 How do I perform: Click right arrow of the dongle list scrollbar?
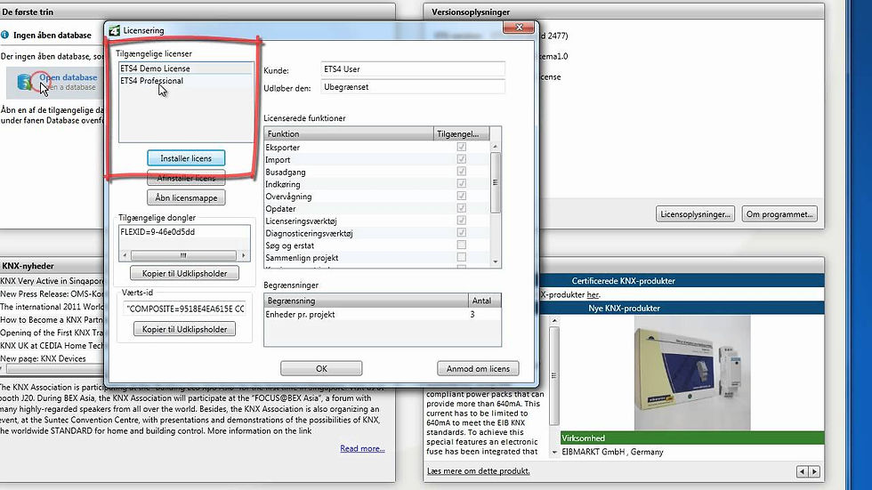[244, 255]
